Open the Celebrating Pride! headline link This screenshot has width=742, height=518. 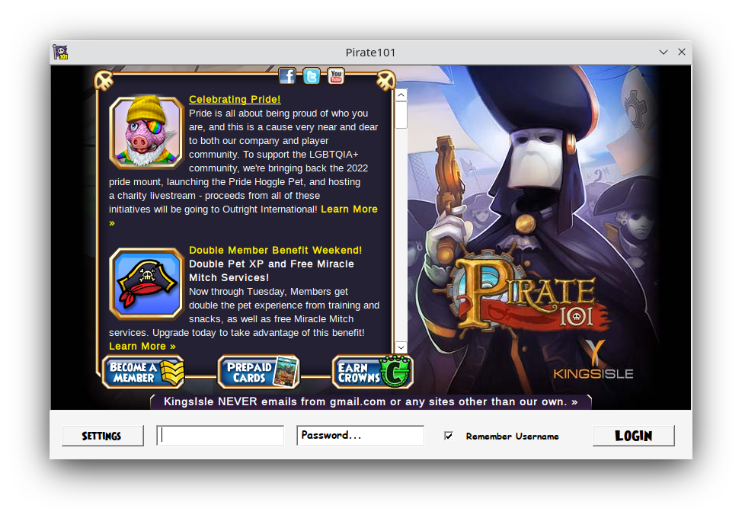coord(235,99)
